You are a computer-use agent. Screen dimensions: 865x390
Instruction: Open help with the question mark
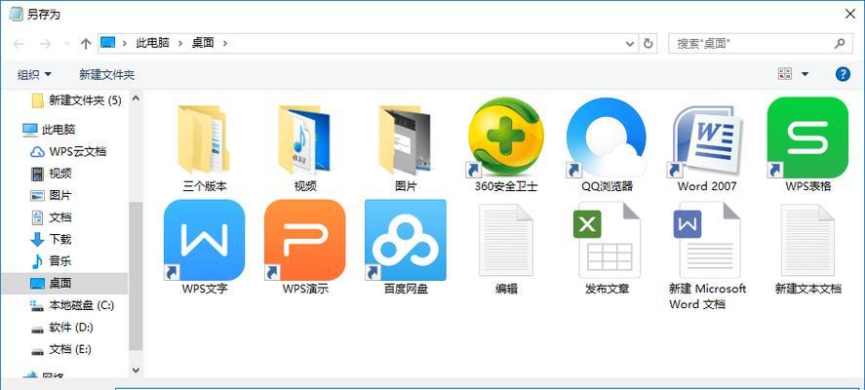tap(843, 74)
